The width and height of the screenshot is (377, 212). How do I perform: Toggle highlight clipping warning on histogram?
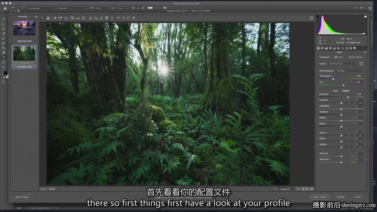[366, 16]
